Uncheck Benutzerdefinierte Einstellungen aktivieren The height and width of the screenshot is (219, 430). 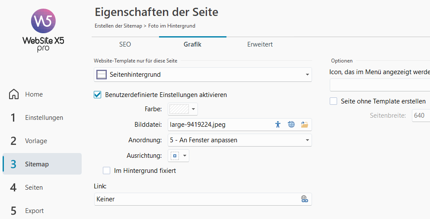pos(98,94)
